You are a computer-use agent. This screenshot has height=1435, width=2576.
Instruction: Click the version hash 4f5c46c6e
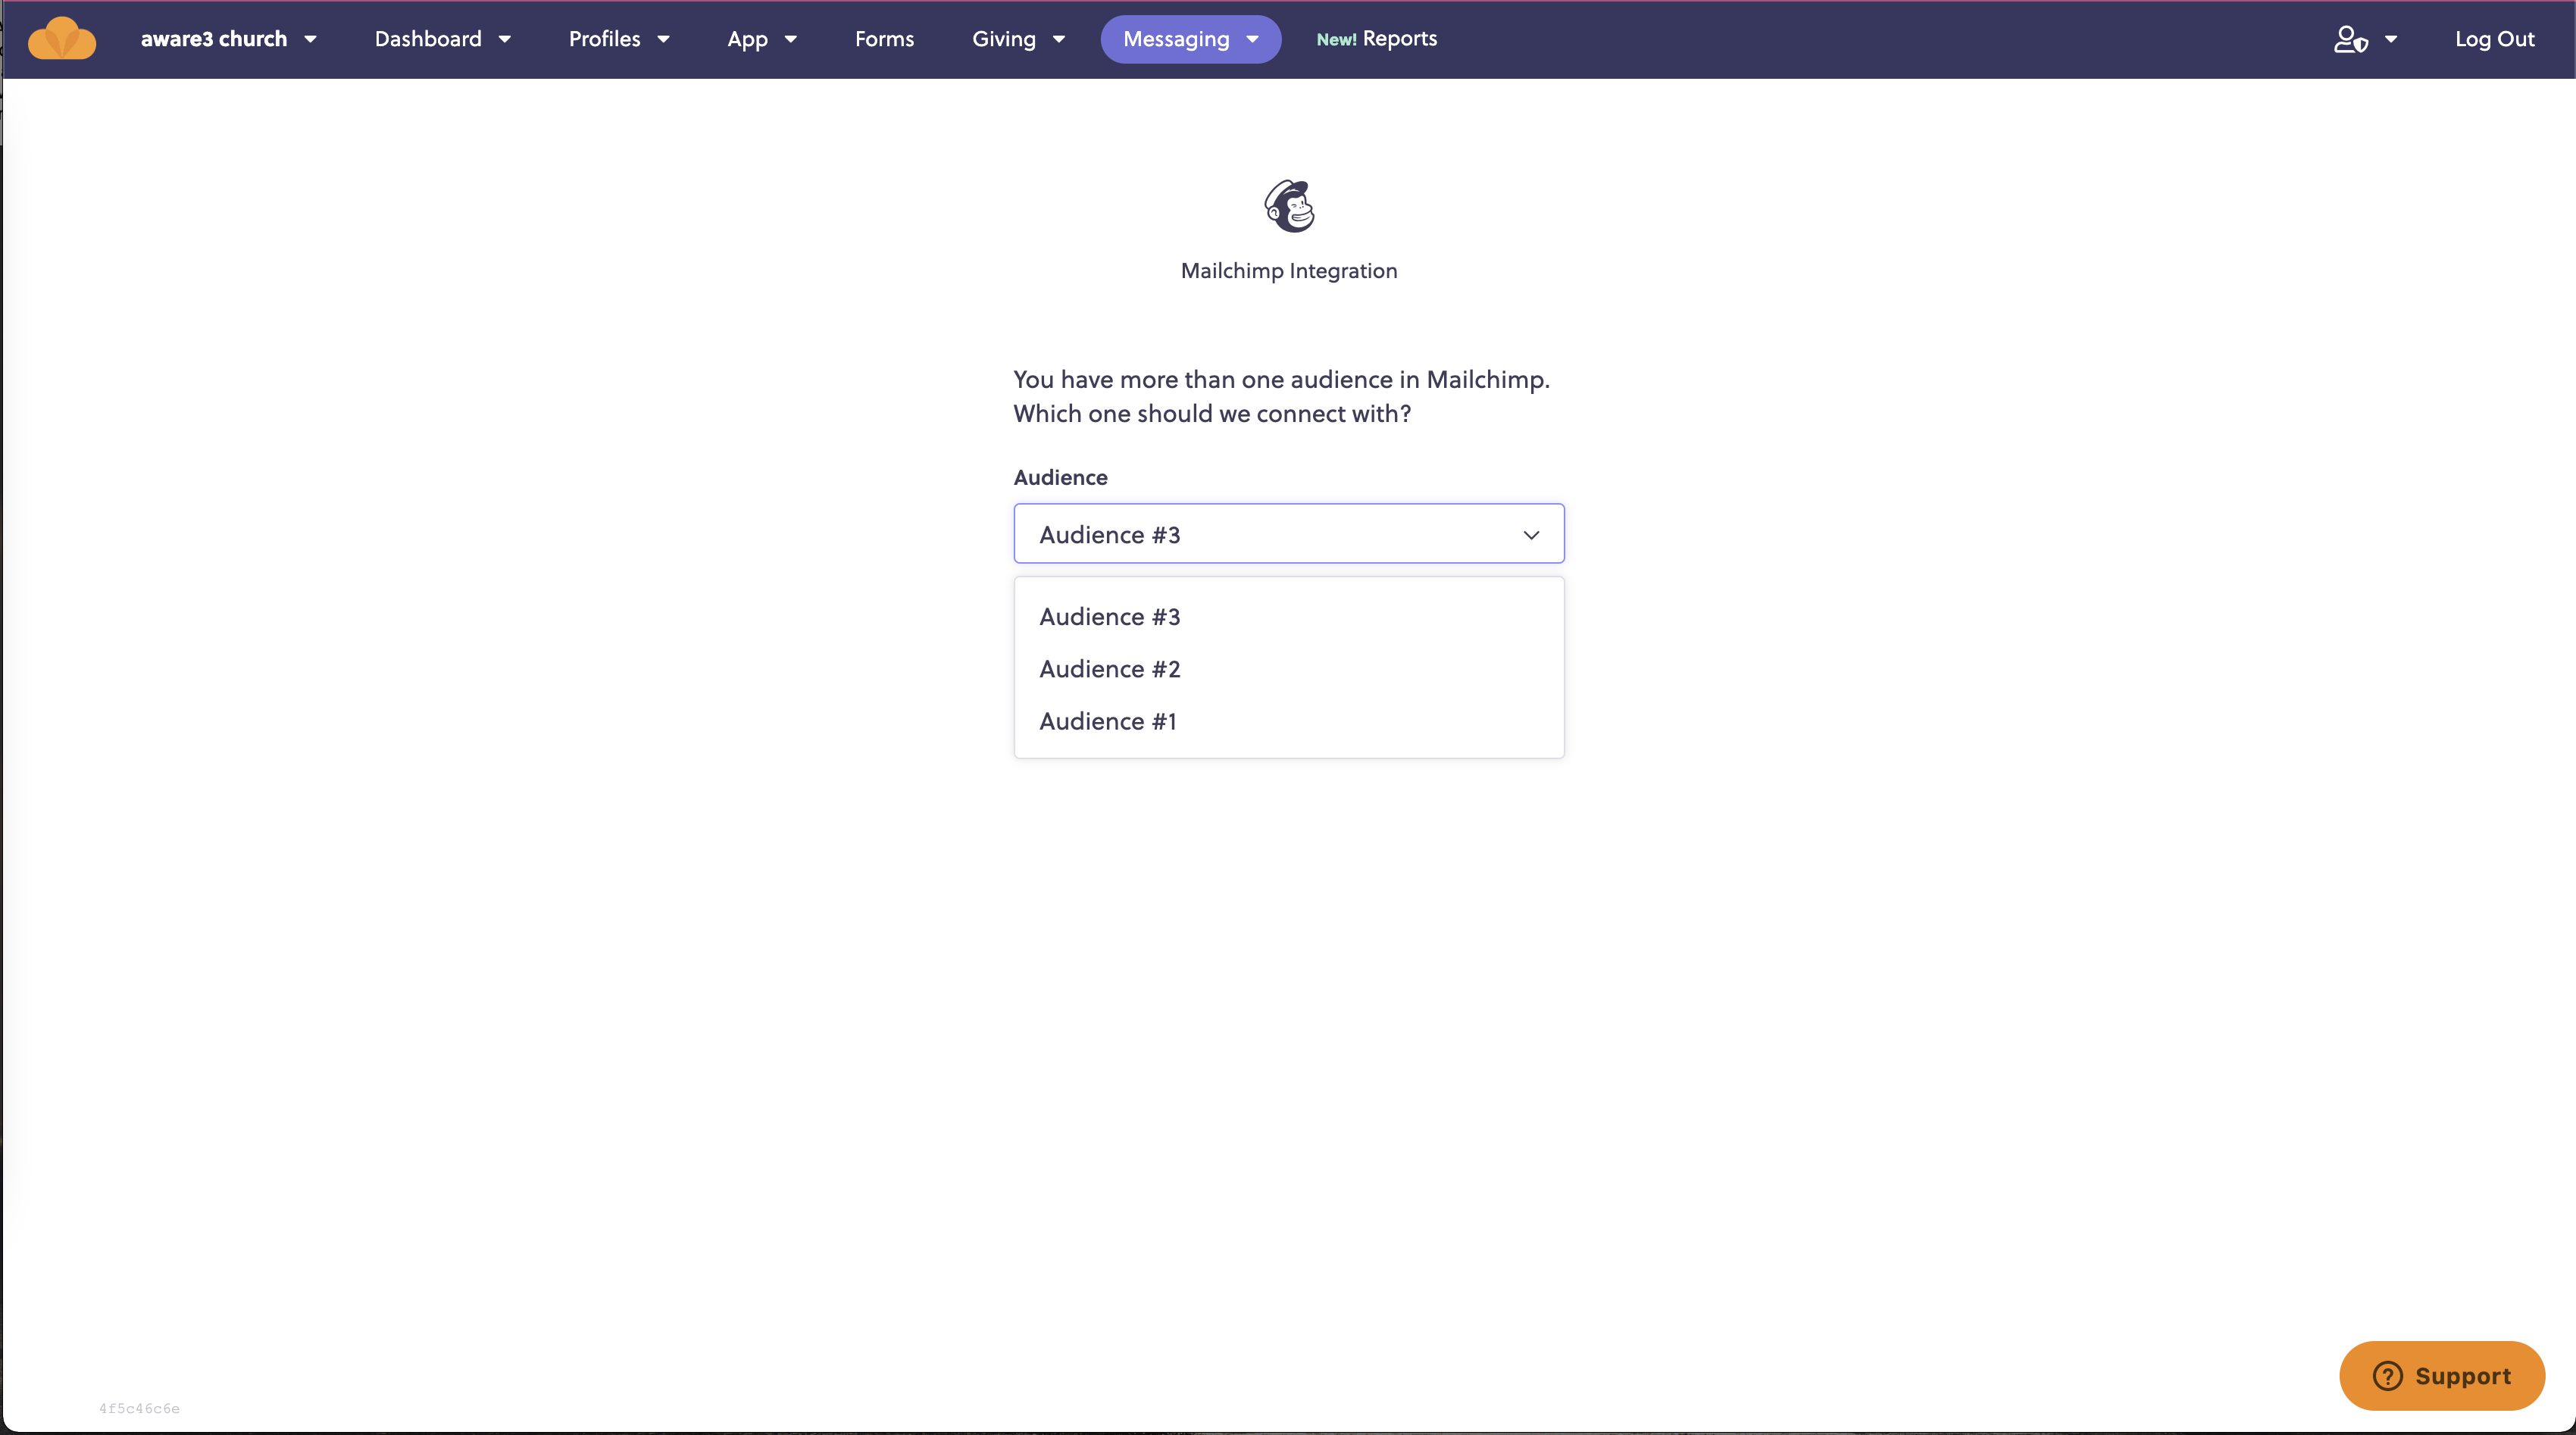click(x=139, y=1408)
